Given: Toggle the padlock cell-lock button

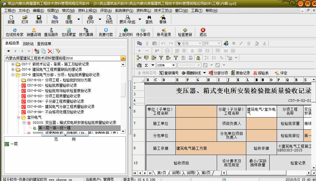Looking at the screenshot, I should [x=198, y=58].
